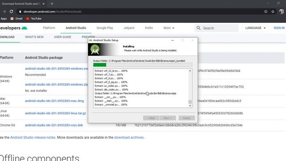286x161 pixels.
Task: Open the Kotlin nav item
Action: coord(149,28)
